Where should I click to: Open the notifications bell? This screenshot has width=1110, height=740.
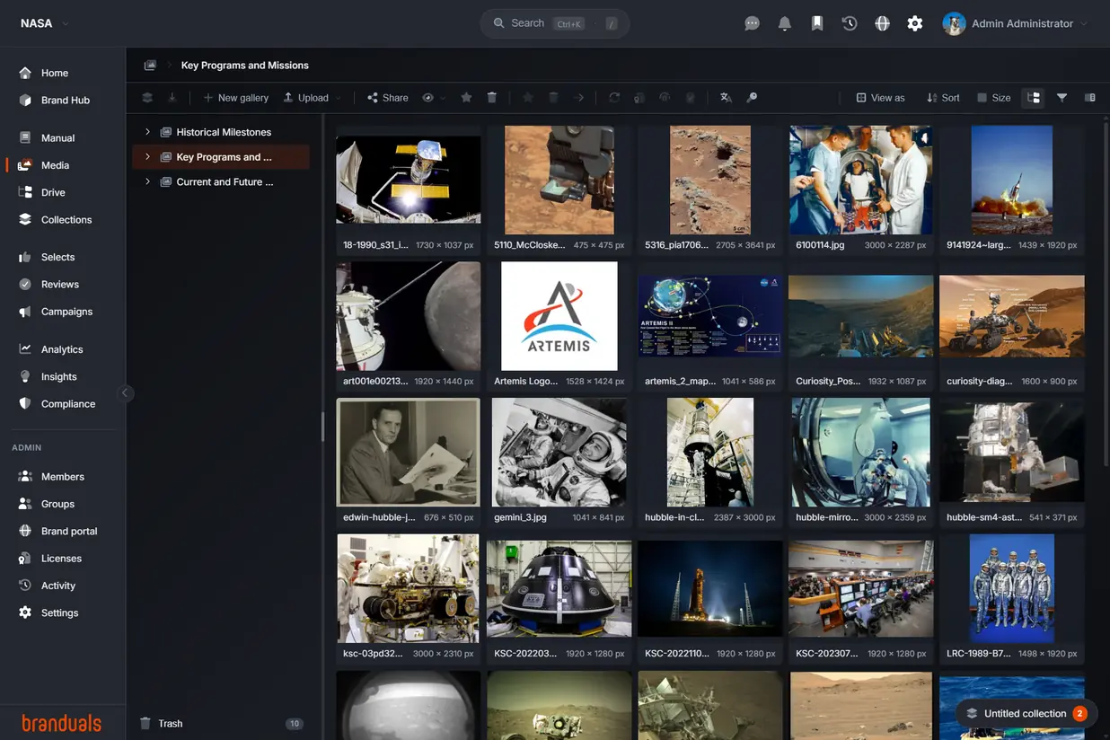785,23
